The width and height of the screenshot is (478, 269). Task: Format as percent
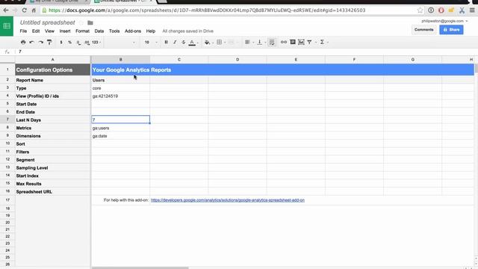click(x=69, y=42)
